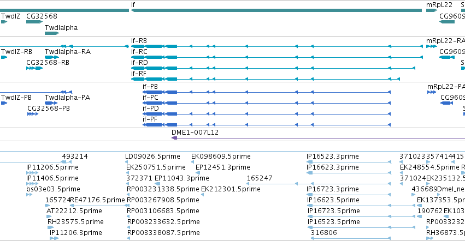This screenshot has height=241, width=465.
Task: Select transcript if-RC
Action: tap(276, 57)
